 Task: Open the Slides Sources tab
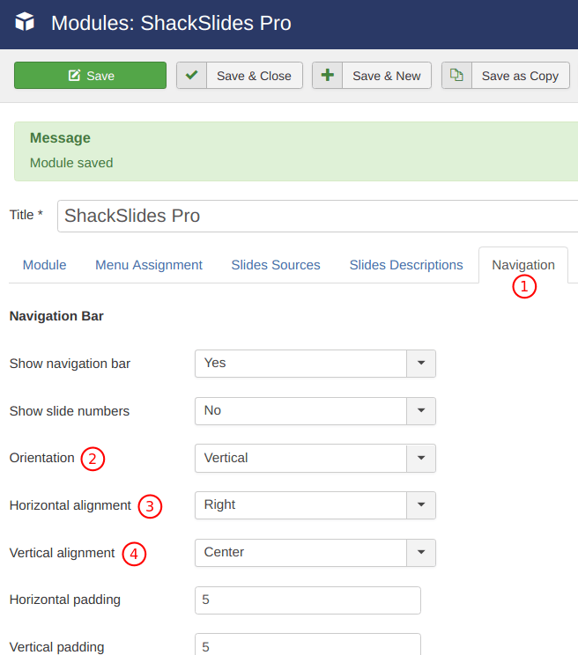coord(276,265)
